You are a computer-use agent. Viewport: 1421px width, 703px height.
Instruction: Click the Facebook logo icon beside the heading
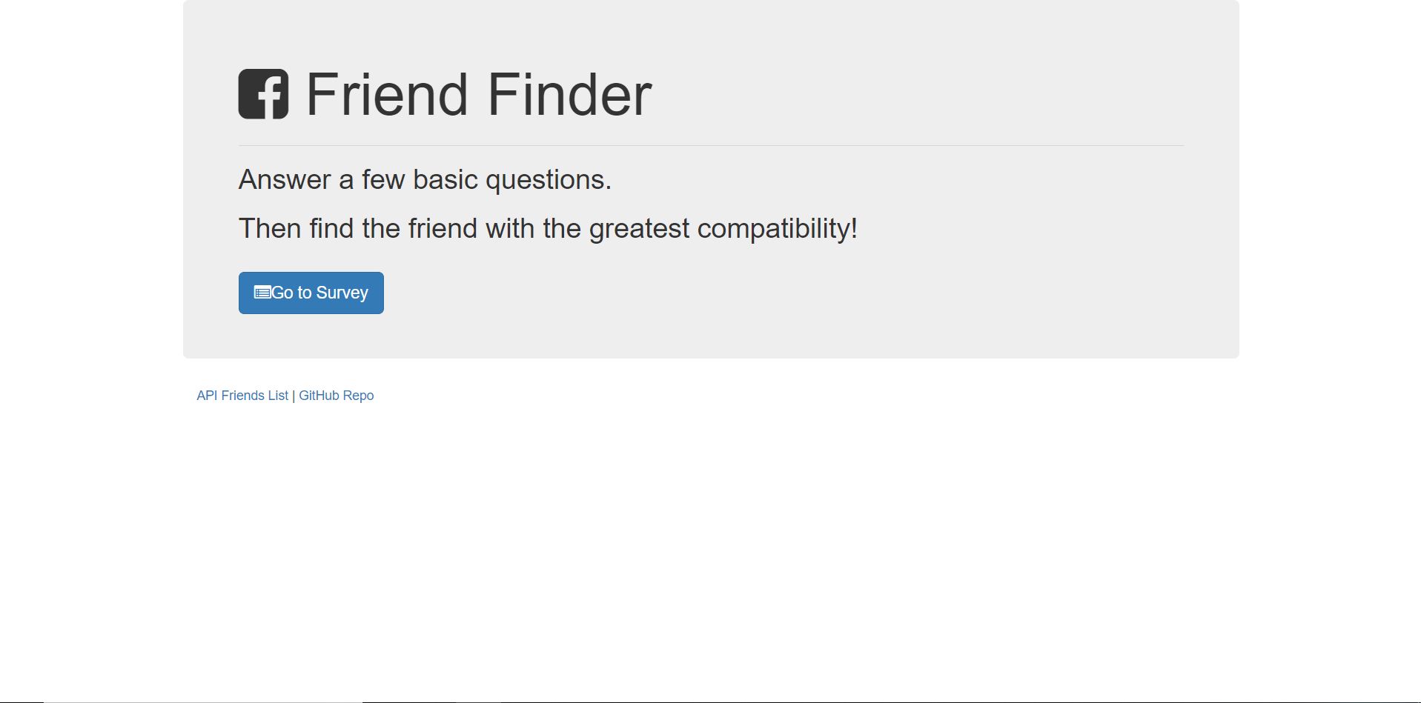(263, 94)
